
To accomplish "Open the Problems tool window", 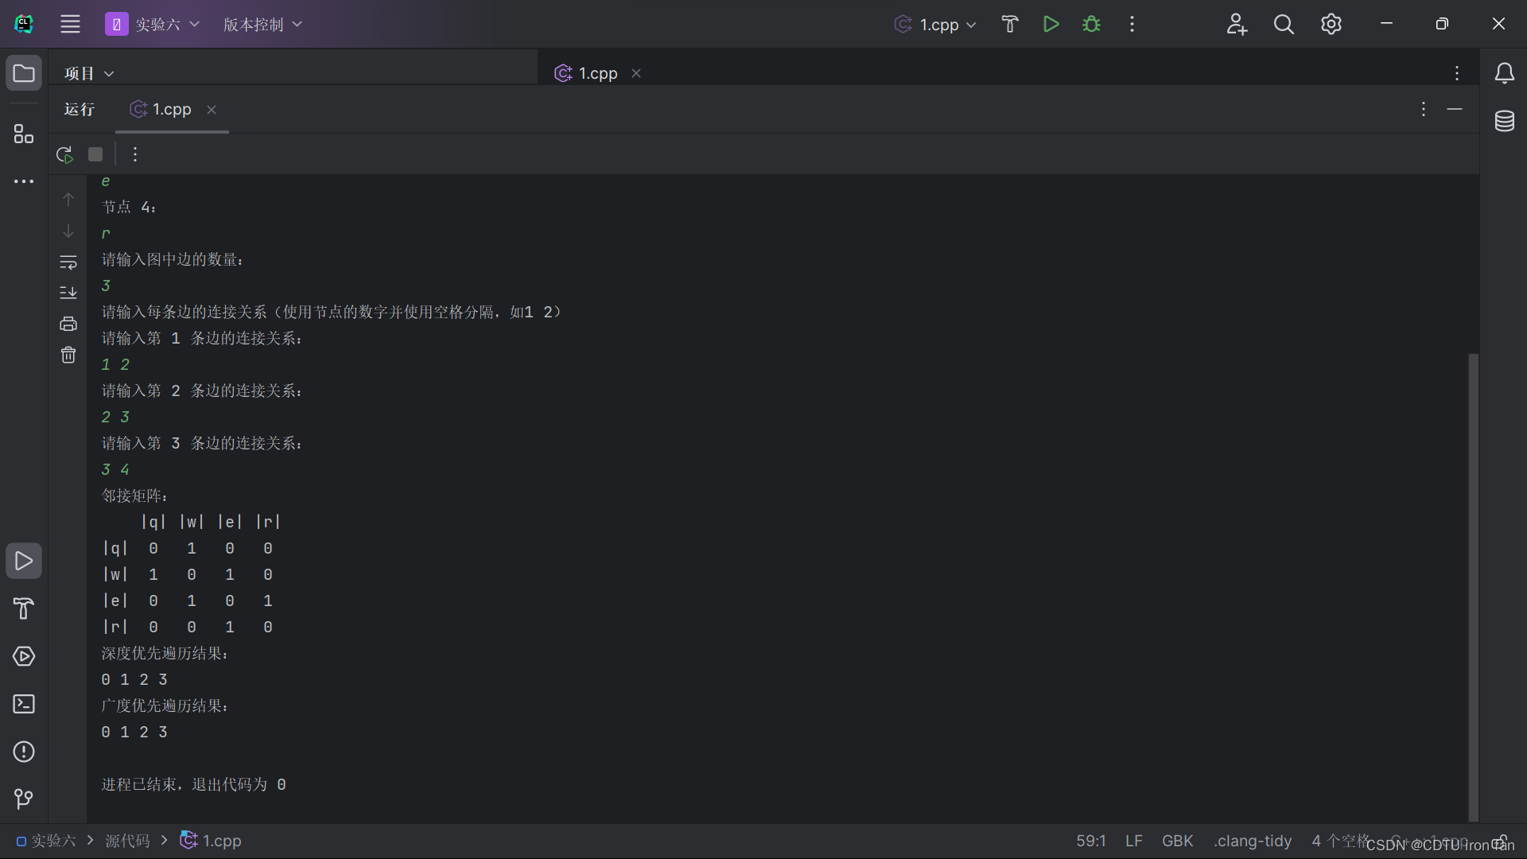I will click(24, 752).
